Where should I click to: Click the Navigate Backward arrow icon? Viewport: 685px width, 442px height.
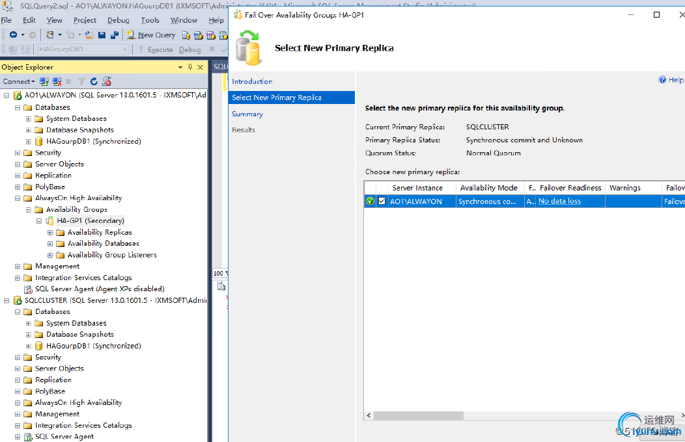[13, 35]
